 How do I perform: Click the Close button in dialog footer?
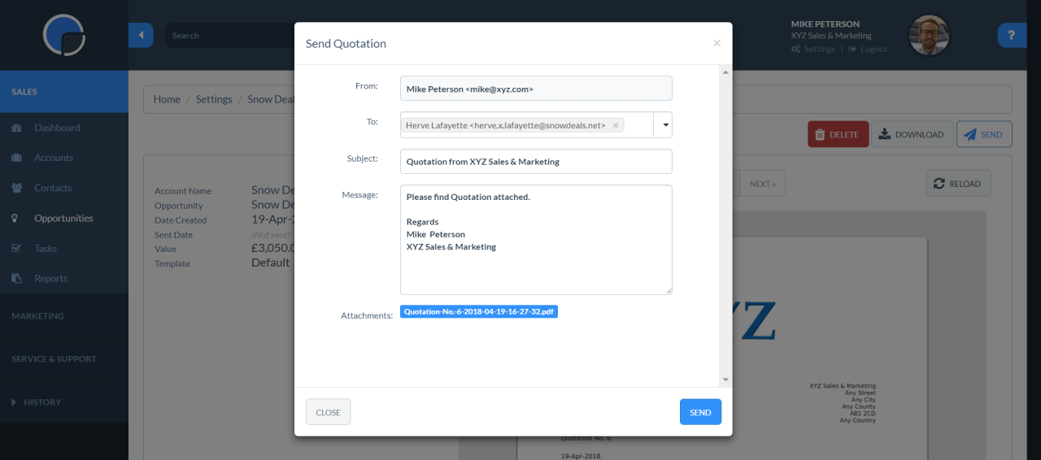pos(328,412)
